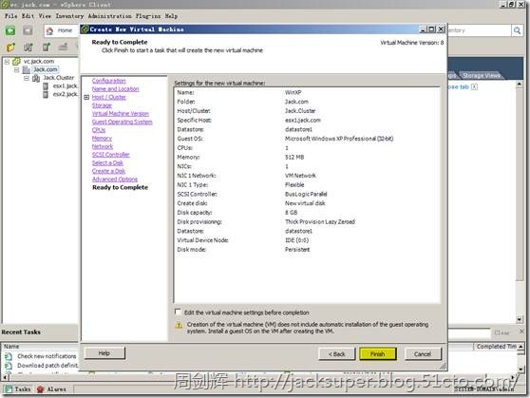Collapse the vc.jack.com tree node
530x398 pixels.
point(7,62)
